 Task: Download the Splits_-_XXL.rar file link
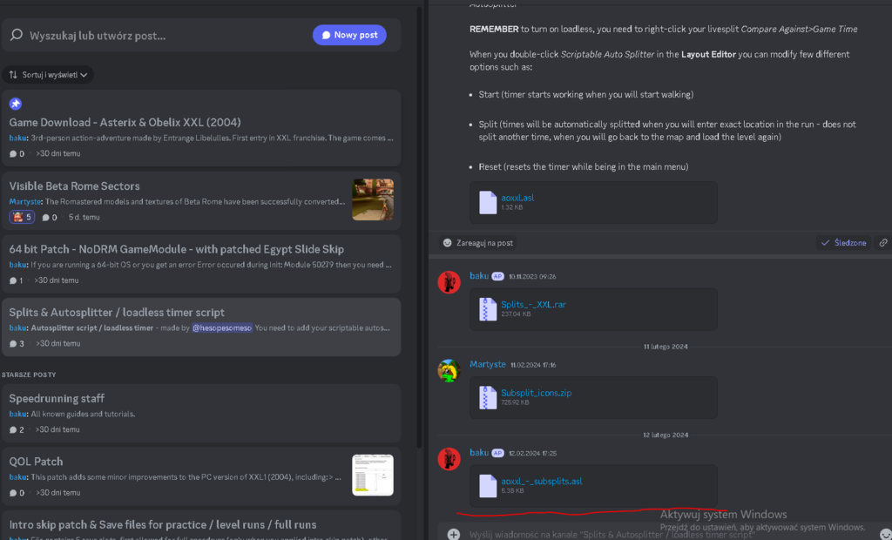point(533,305)
